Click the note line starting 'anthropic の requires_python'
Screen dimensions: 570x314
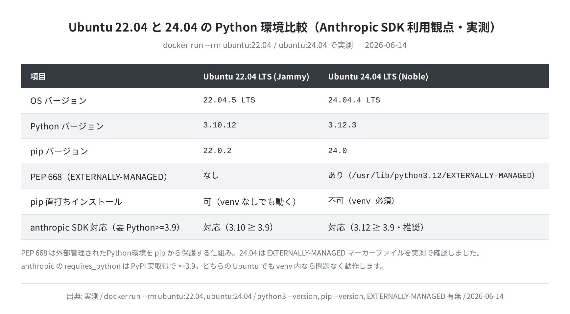point(202,266)
